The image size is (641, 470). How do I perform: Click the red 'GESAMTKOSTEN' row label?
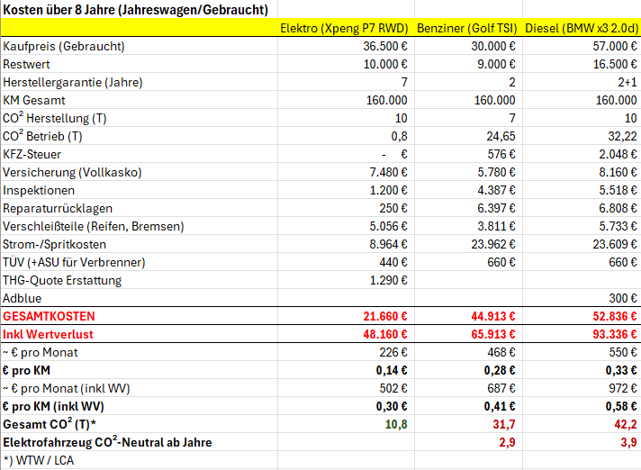(x=49, y=316)
